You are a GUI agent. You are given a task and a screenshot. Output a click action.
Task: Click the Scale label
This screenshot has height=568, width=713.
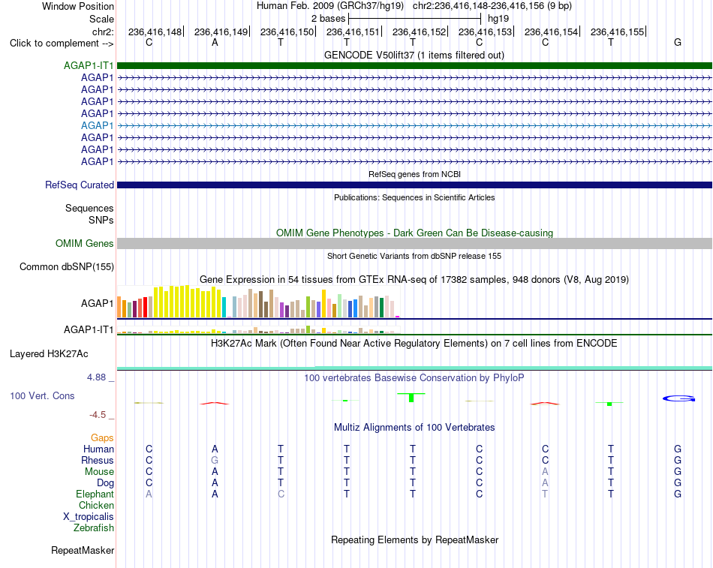101,19
